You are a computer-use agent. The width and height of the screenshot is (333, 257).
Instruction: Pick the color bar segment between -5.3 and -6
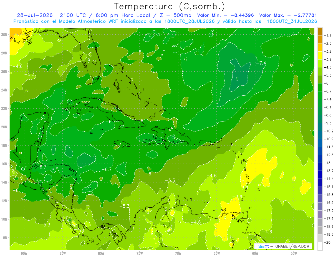point(320,79)
